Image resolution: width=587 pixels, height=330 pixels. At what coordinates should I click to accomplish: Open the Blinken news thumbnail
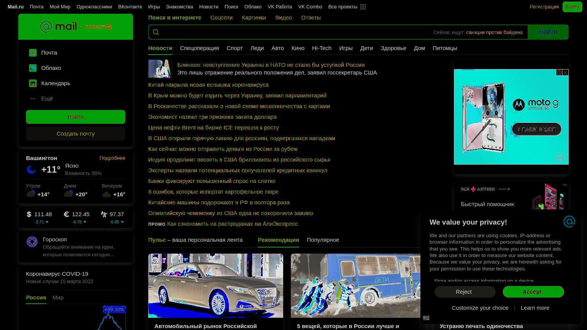click(x=160, y=69)
